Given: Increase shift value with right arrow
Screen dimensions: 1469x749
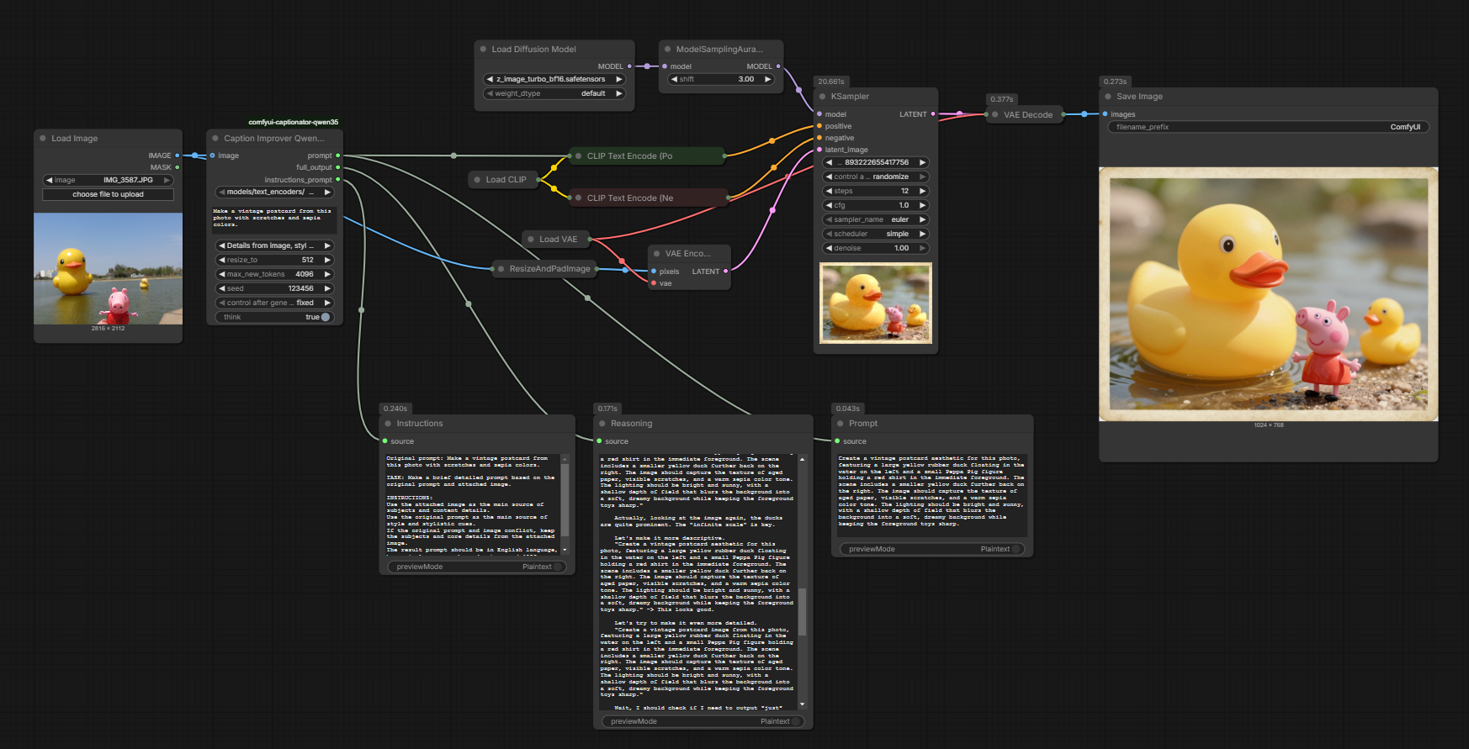Looking at the screenshot, I should point(767,79).
